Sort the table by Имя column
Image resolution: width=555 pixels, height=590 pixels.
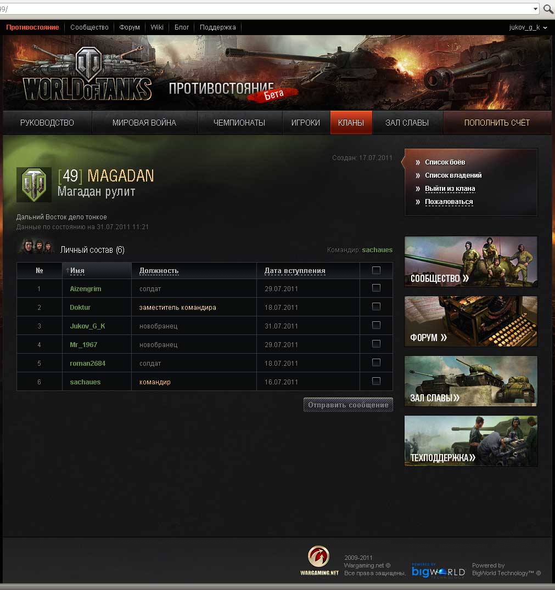77,270
